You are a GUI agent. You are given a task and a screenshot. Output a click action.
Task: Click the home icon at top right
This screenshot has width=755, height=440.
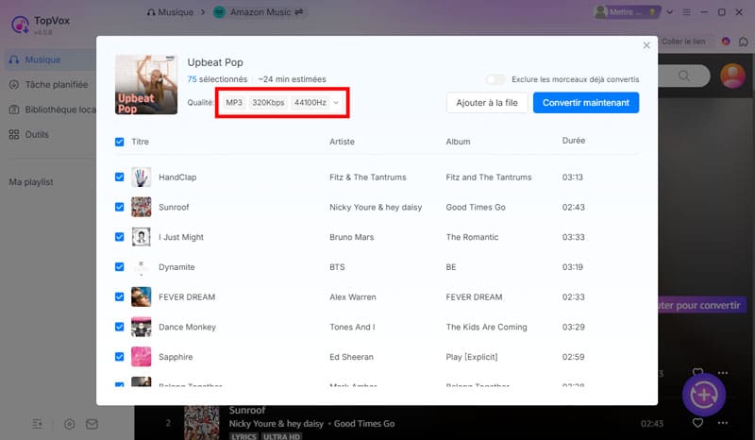click(744, 42)
